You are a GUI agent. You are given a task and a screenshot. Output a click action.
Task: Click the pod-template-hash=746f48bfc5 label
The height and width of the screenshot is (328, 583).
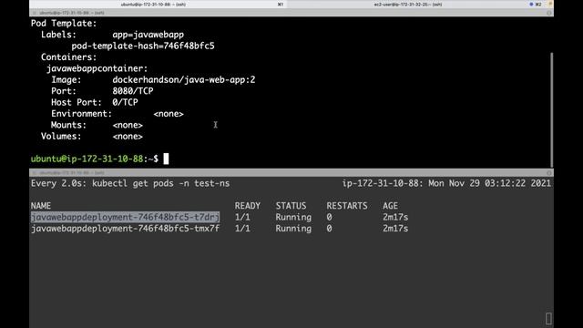(143, 46)
